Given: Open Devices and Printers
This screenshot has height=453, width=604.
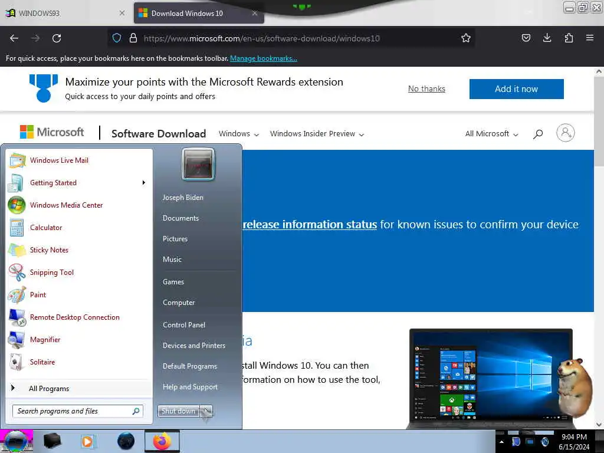Looking at the screenshot, I should pos(193,346).
